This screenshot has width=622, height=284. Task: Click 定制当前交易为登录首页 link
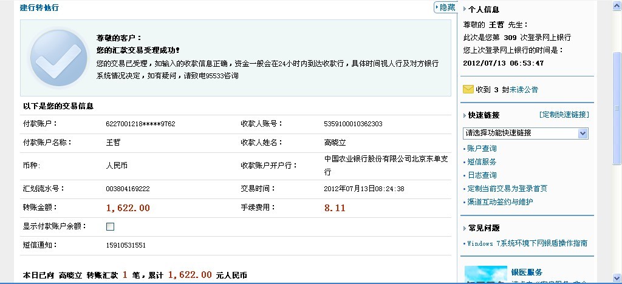coord(507,189)
